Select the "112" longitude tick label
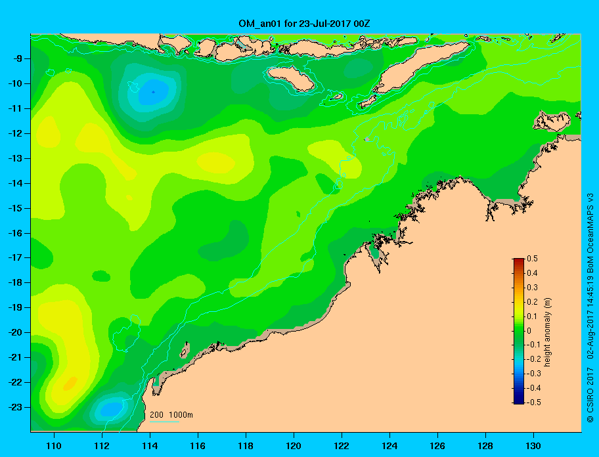Screen dimensions: 599x457 click(x=102, y=446)
